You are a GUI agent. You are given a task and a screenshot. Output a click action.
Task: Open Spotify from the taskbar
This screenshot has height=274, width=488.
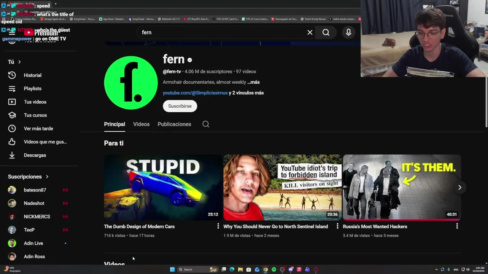coord(274,269)
